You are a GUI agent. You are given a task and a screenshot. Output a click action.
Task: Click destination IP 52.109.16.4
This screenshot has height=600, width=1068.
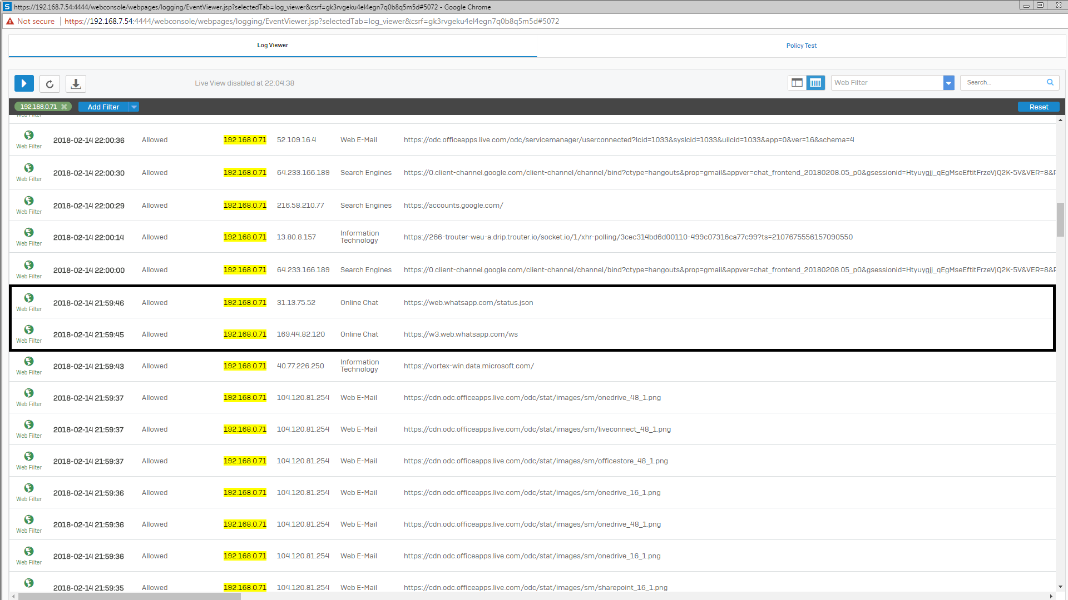[x=296, y=140]
